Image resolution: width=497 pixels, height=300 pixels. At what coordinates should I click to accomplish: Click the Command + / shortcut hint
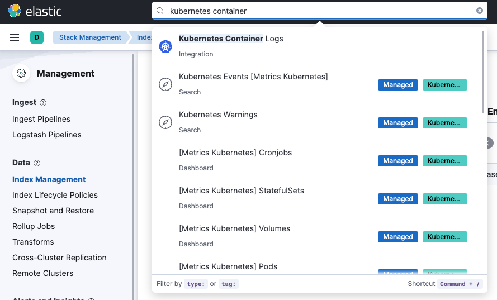point(460,284)
